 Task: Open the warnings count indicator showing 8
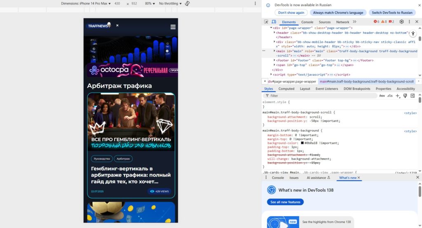click(x=384, y=22)
